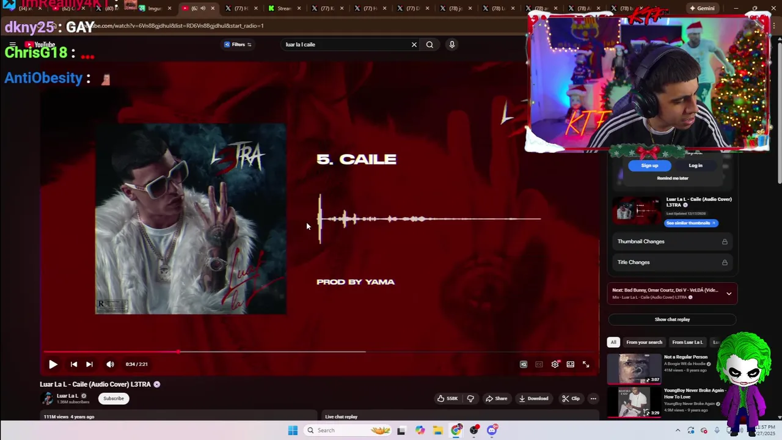Open the YouTube guide hamburger menu
782x440 pixels.
12,45
